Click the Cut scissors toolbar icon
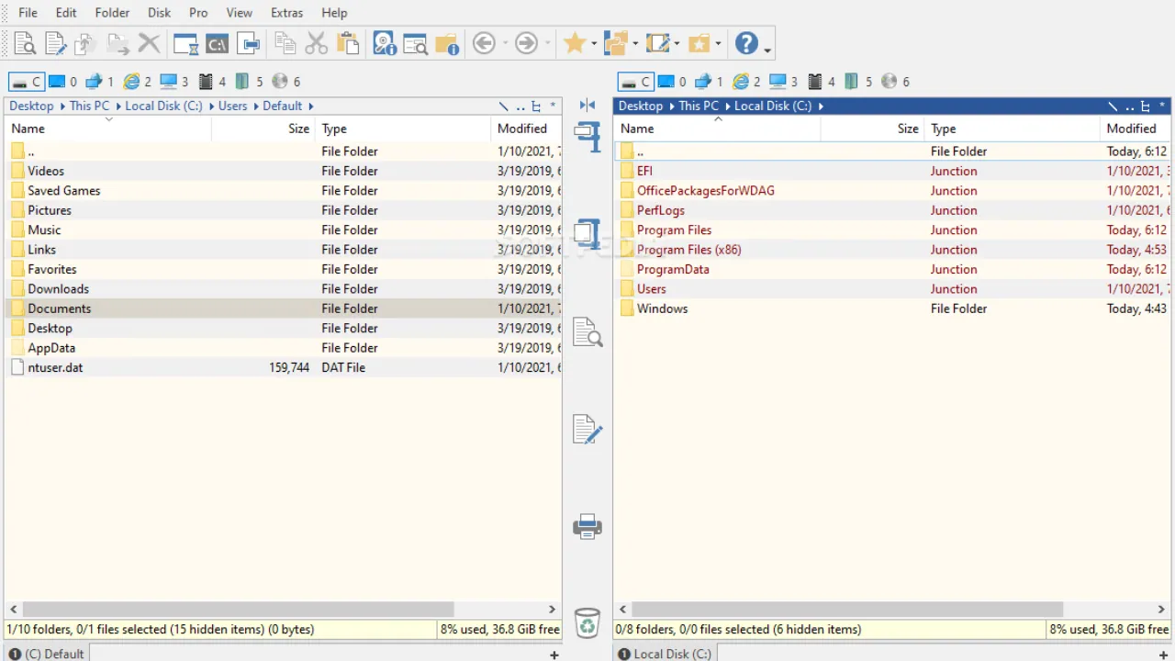The height and width of the screenshot is (661, 1175). point(317,43)
